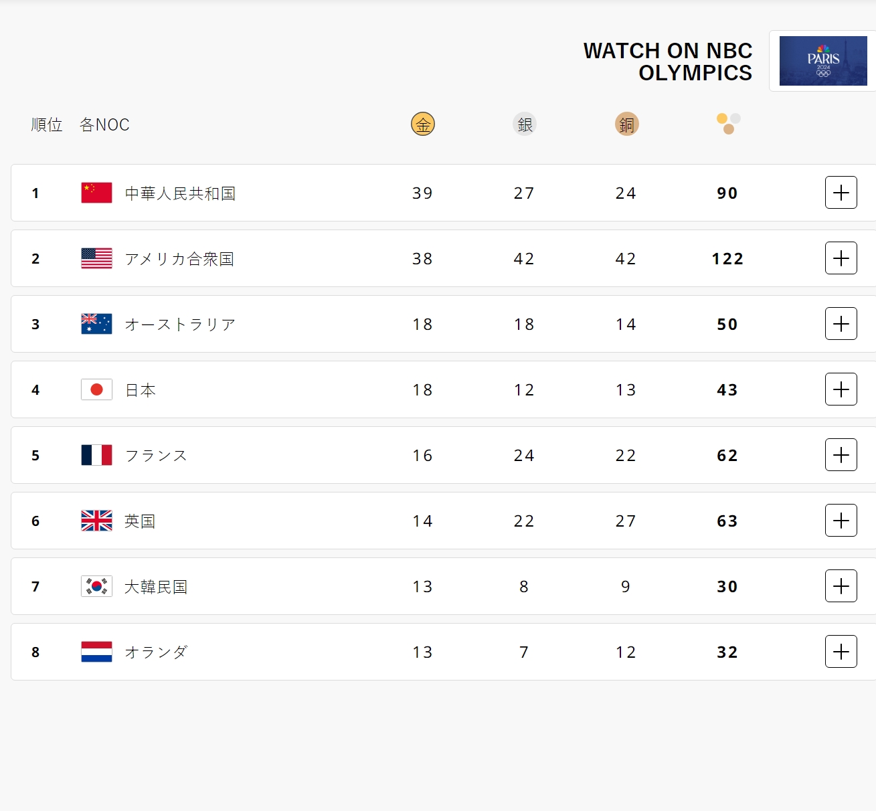Click the South Korea flag icon

[x=96, y=586]
